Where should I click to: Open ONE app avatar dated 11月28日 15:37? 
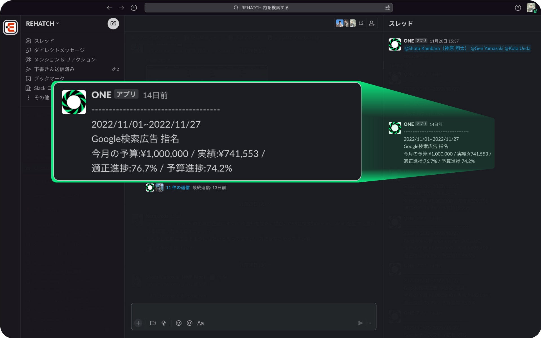pyautogui.click(x=395, y=45)
